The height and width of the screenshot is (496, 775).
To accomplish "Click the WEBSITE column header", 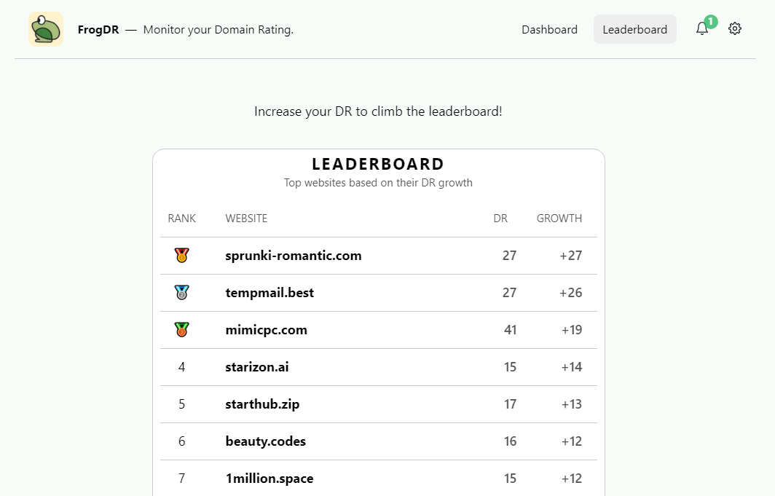I will click(247, 219).
